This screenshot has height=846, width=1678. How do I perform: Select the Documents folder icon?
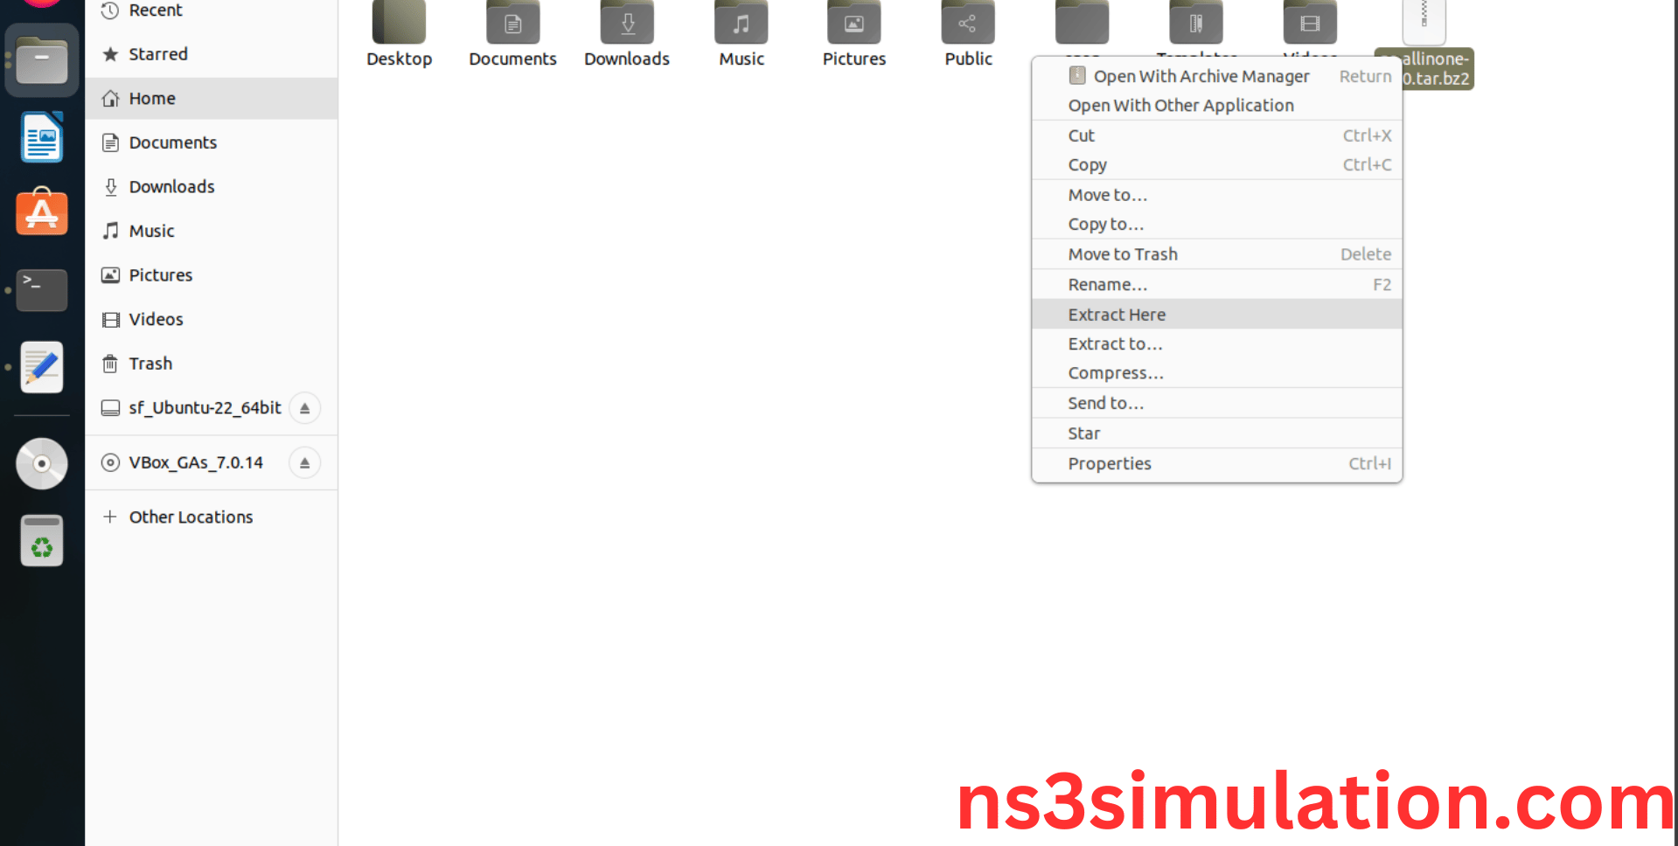point(512,22)
